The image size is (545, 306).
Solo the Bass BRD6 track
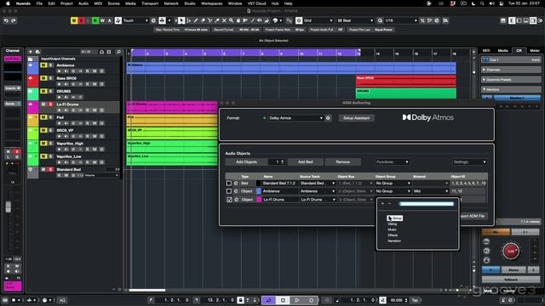(50, 78)
